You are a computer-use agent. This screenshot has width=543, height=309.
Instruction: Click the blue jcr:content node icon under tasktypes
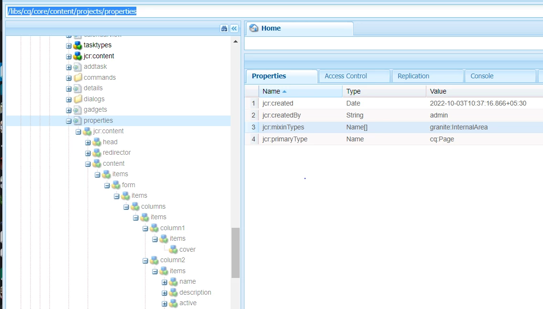click(x=78, y=56)
